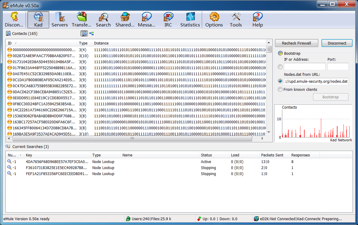Open the Transfers window

(81, 20)
